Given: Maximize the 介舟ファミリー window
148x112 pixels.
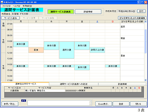Looking at the screenshot, I should tap(142, 2).
